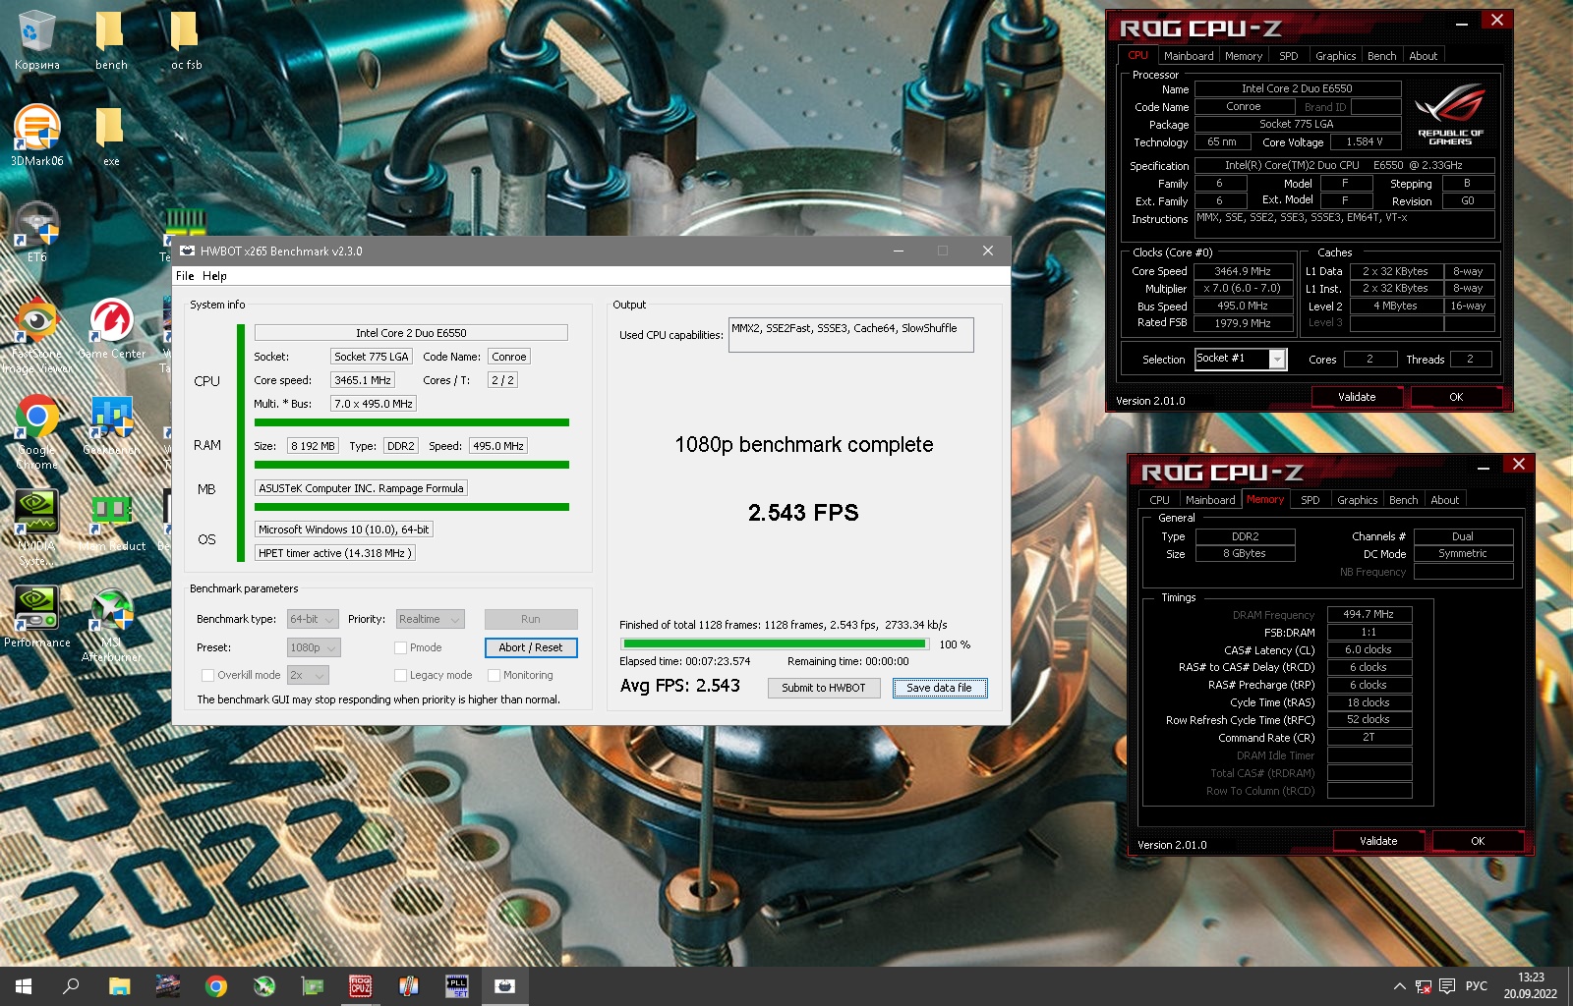Image resolution: width=1573 pixels, height=1006 pixels.
Task: Click the Run button in HWBOT x265
Action: [531, 619]
